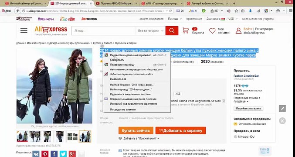Image resolution: width=295 pixels, height=157 pixels.
Task: Click in the Я ищу search field
Action: pyautogui.click(x=104, y=31)
